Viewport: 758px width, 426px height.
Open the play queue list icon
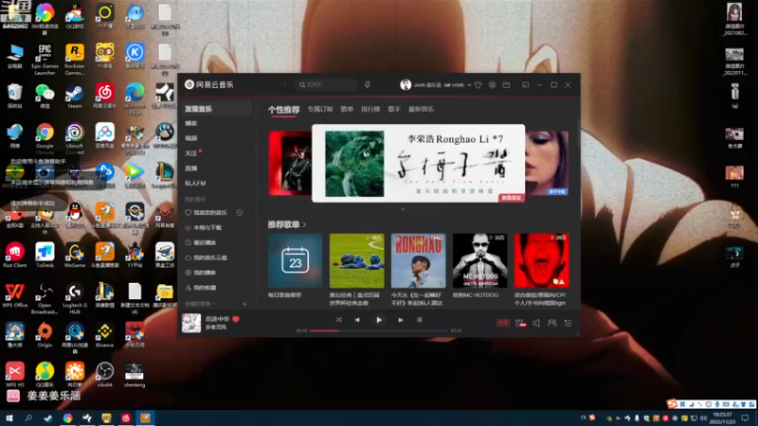(568, 323)
